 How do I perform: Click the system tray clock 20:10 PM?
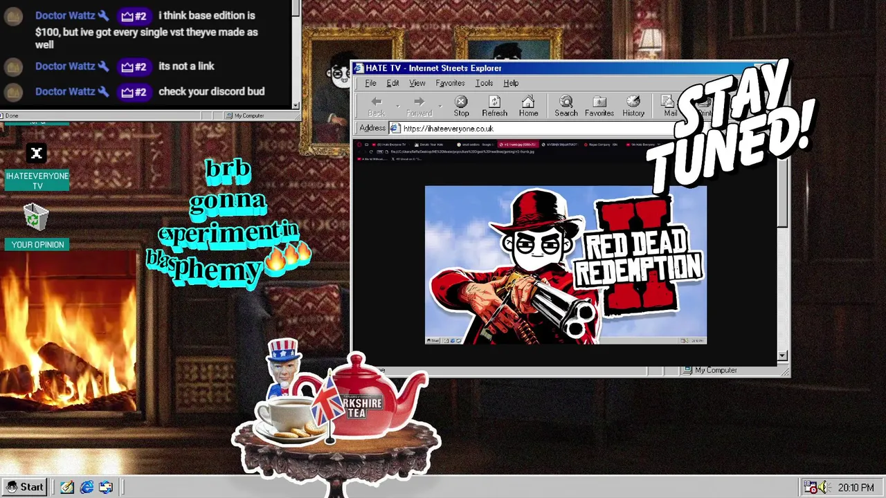click(856, 488)
